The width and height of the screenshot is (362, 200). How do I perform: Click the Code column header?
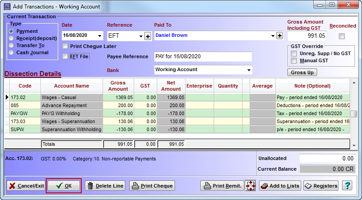pyautogui.click(x=25, y=86)
